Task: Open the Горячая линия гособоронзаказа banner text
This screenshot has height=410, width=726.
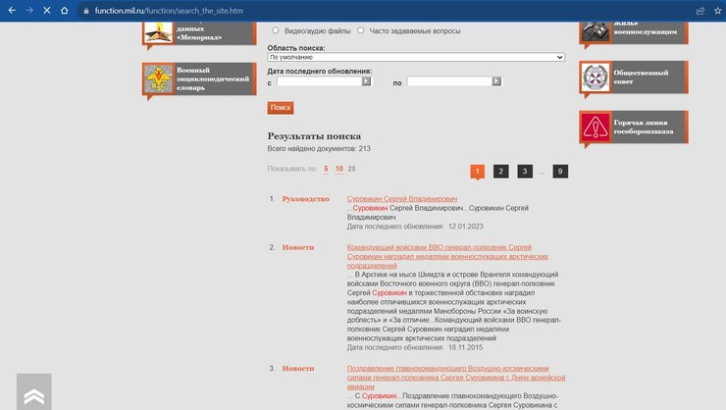Action: [x=644, y=128]
